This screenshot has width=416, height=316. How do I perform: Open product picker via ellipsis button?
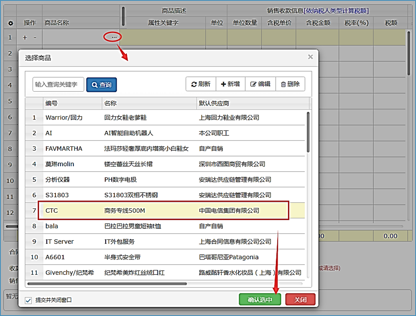point(114,37)
